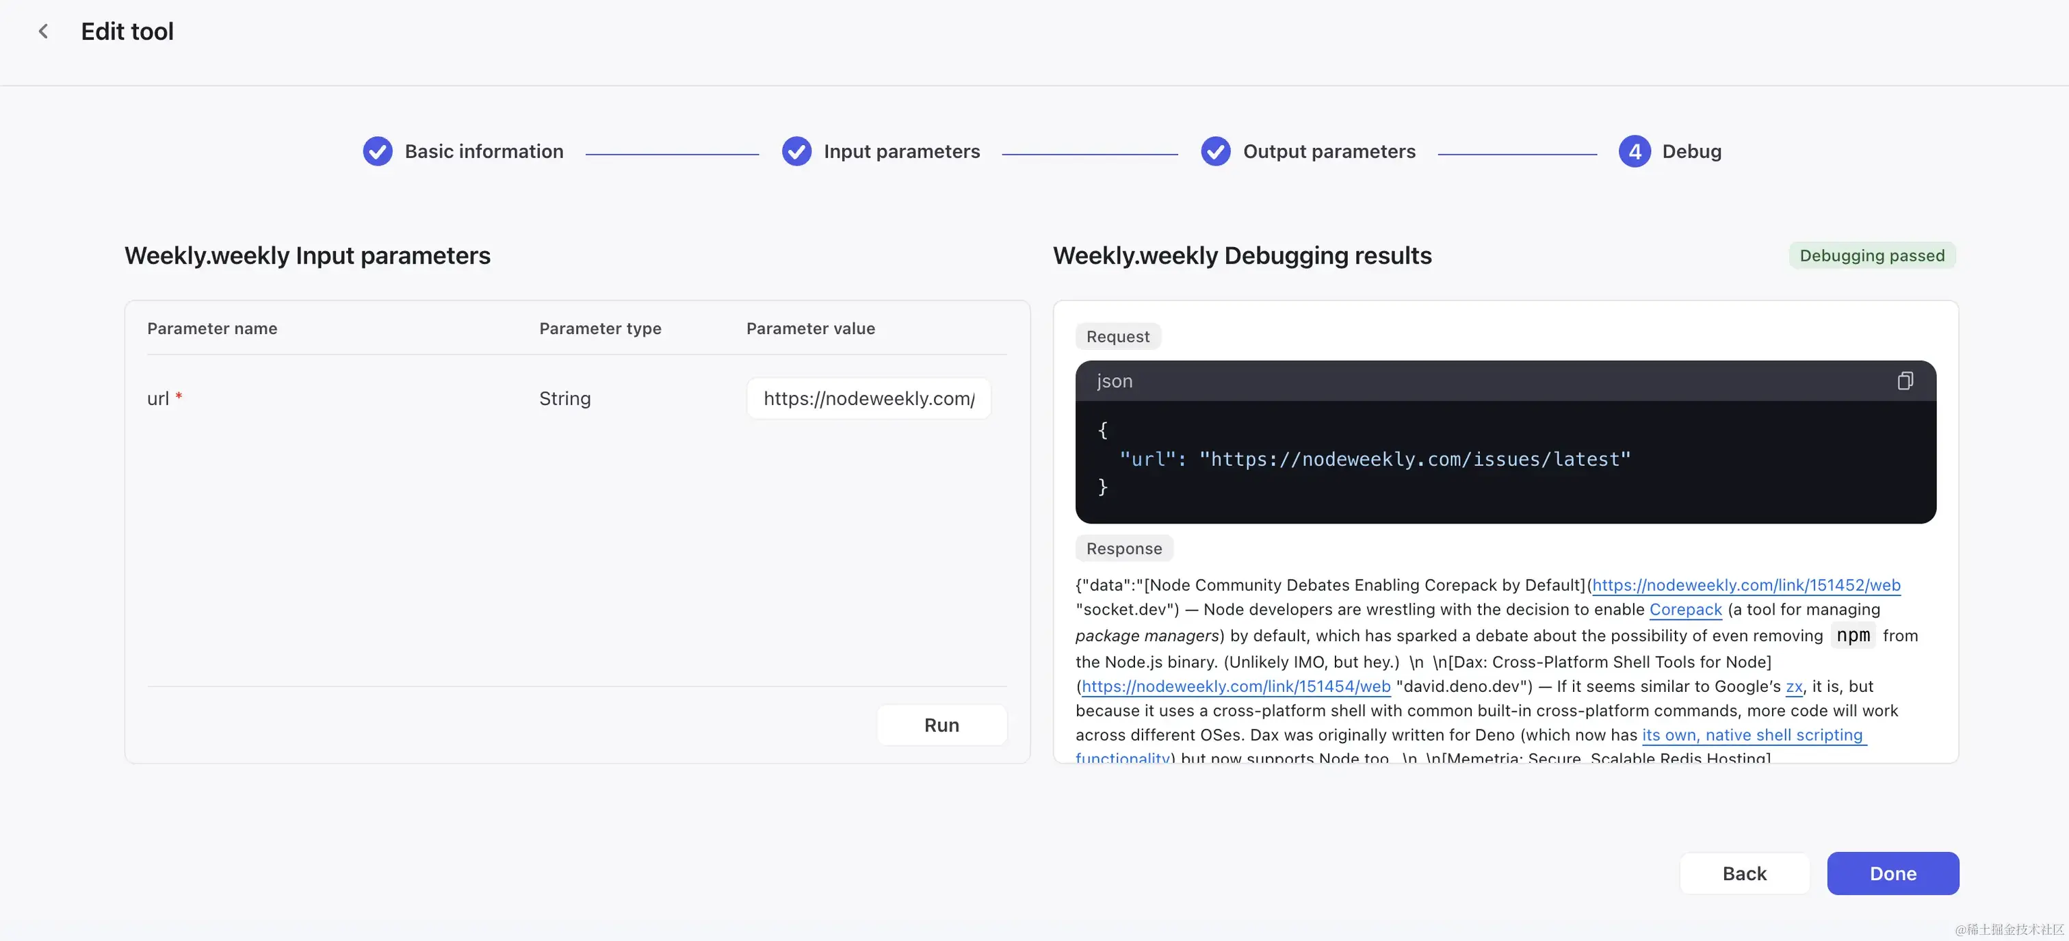2069x941 pixels.
Task: Select the Debug step label
Action: pos(1691,151)
